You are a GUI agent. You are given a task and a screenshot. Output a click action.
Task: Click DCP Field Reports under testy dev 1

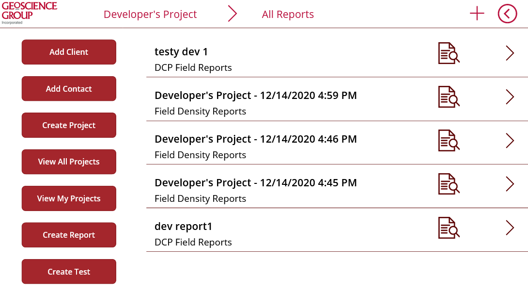[x=193, y=68]
